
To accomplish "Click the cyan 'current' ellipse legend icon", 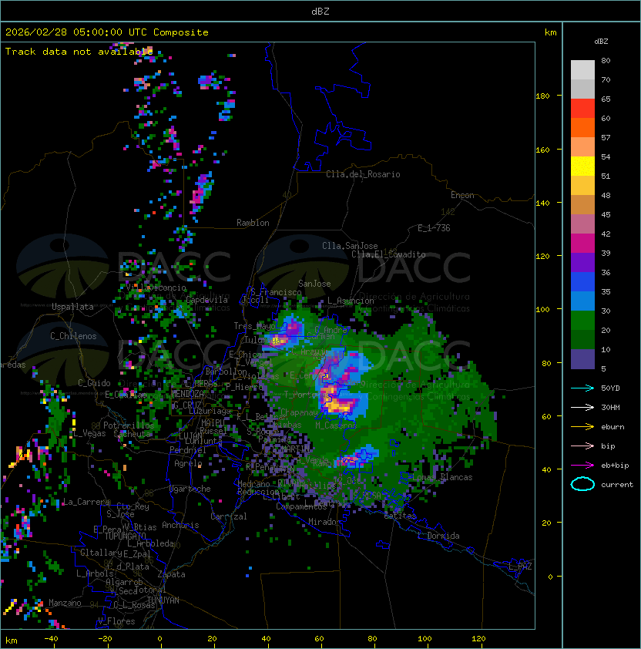I will (x=582, y=484).
